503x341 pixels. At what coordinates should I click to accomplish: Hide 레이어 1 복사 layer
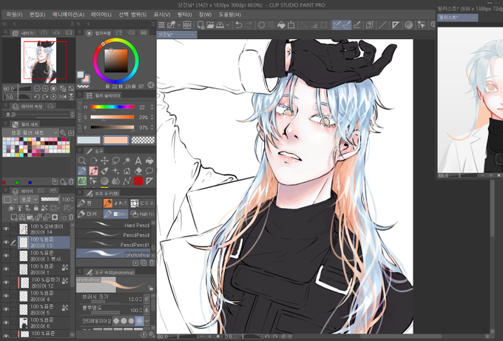pos(6,256)
